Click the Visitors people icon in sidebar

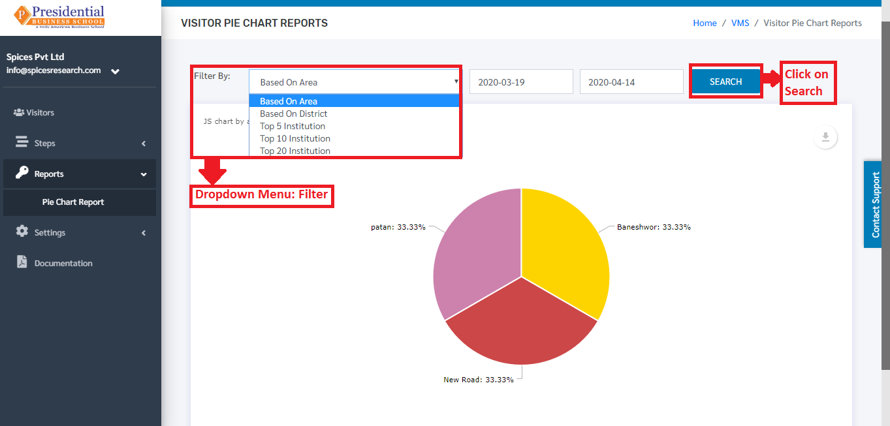pos(19,113)
